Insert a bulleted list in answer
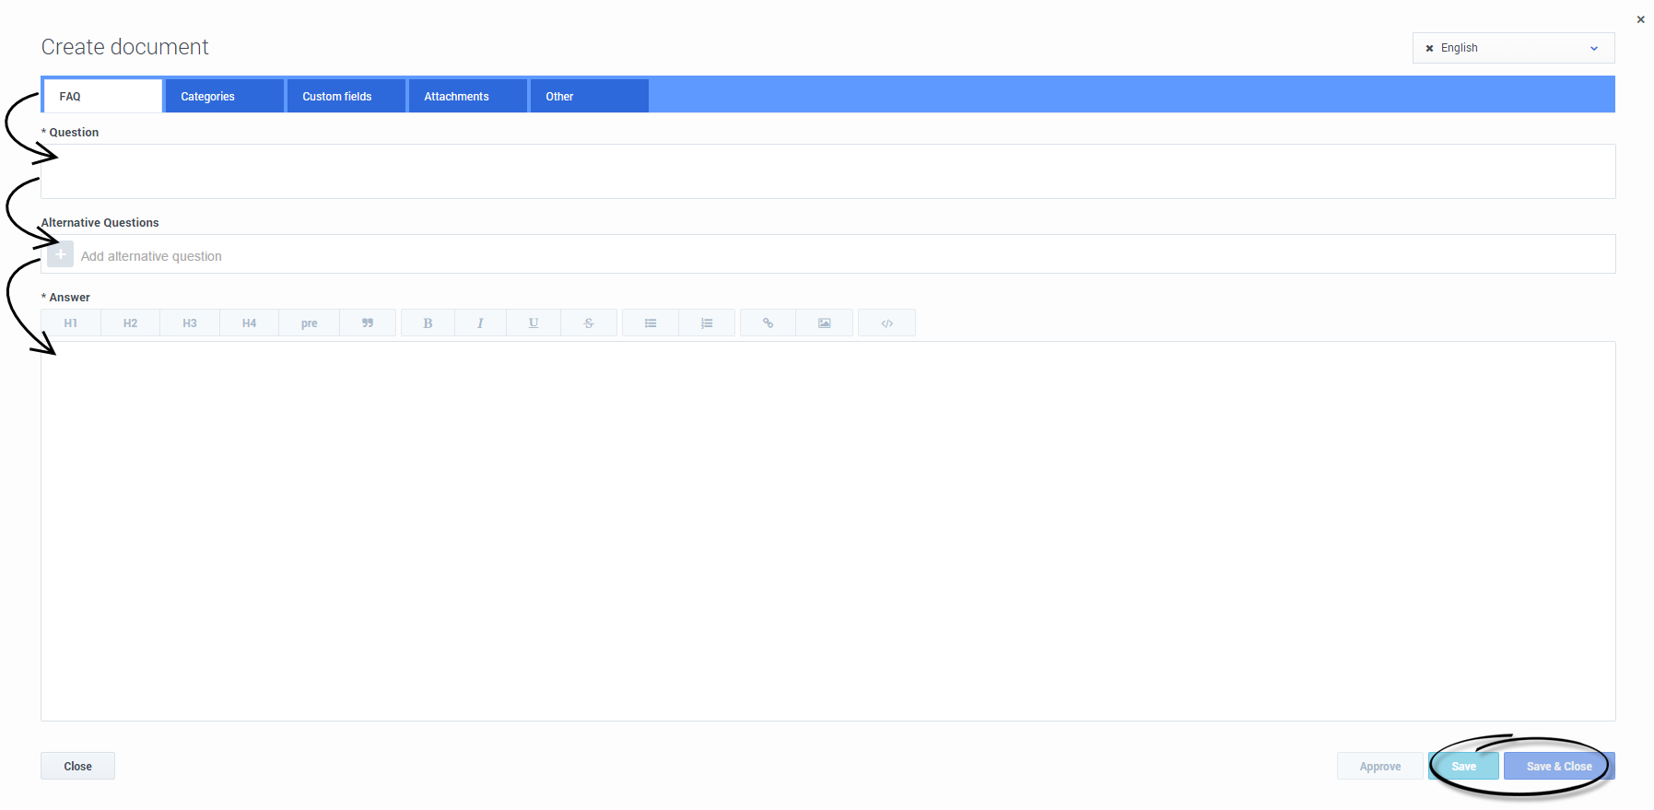Screen dimensions: 1654x810 point(651,323)
